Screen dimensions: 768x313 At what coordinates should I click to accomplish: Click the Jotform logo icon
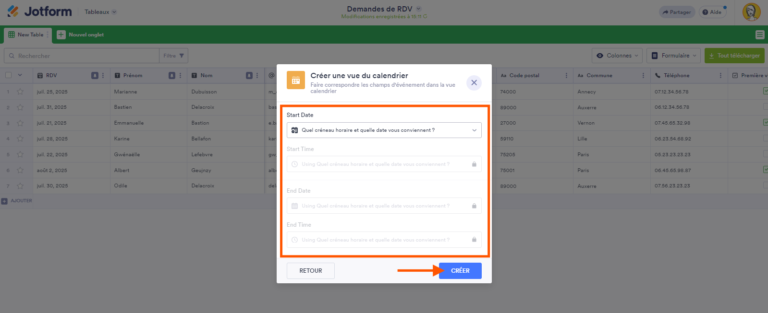click(x=13, y=11)
